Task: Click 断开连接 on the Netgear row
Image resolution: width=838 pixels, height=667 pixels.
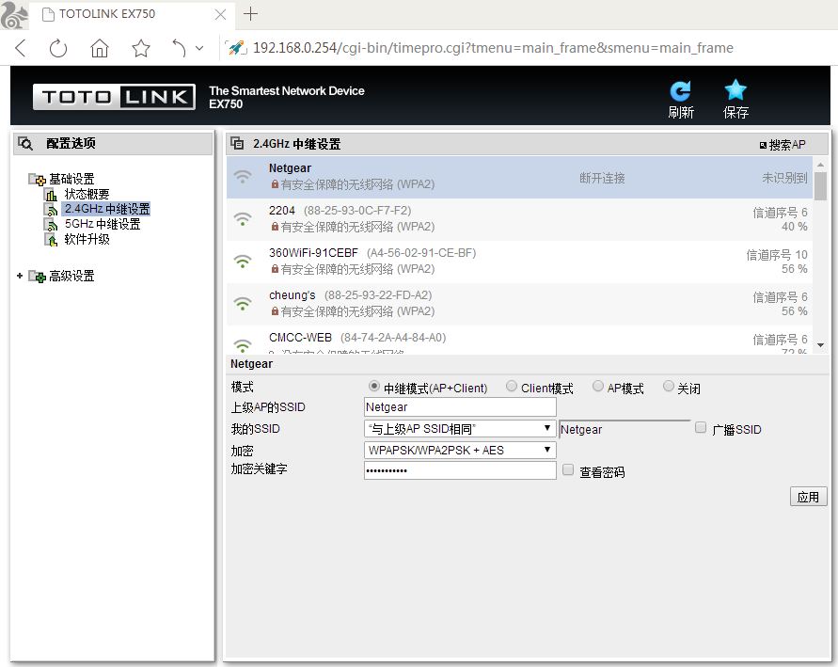Action: (x=602, y=178)
